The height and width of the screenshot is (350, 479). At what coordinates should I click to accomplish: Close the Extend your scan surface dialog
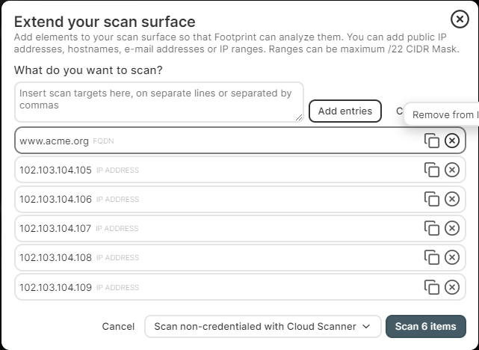click(460, 19)
